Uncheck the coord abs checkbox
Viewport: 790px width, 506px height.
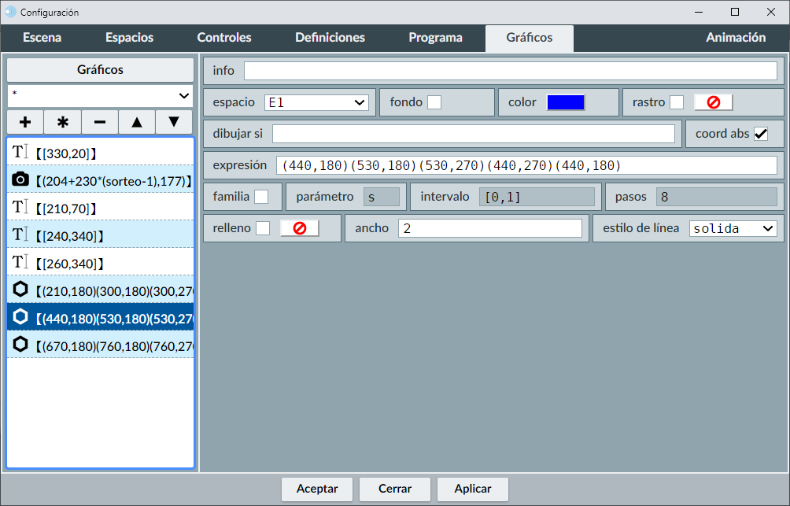click(x=761, y=134)
